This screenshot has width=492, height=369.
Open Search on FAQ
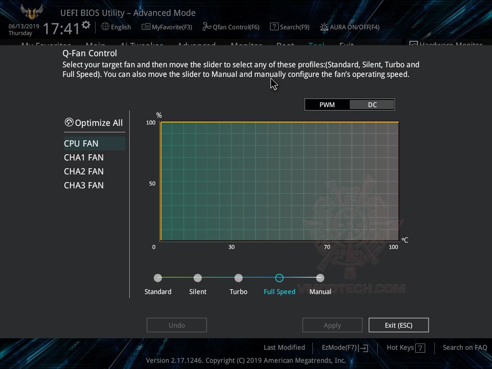465,348
